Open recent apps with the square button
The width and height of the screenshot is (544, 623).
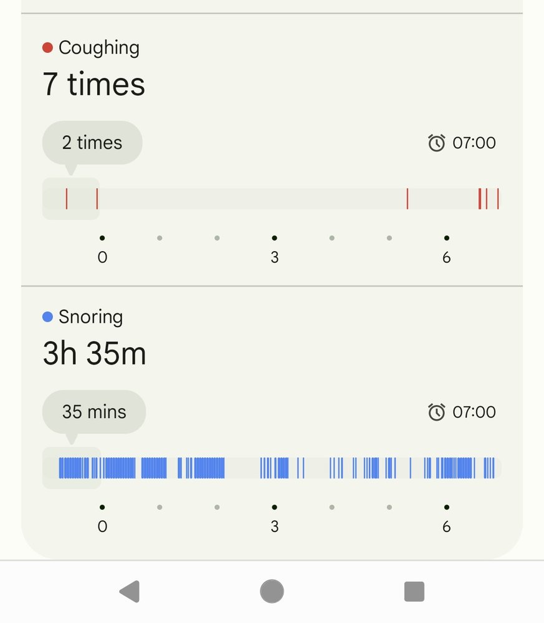pyautogui.click(x=414, y=591)
